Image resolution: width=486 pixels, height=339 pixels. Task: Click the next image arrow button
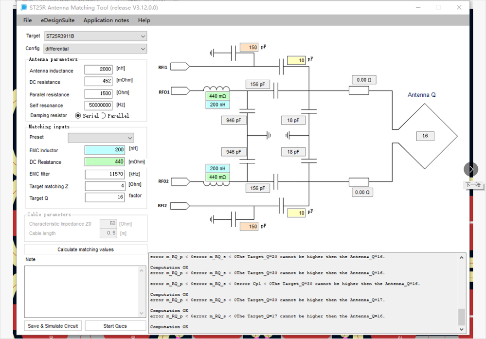point(471,169)
